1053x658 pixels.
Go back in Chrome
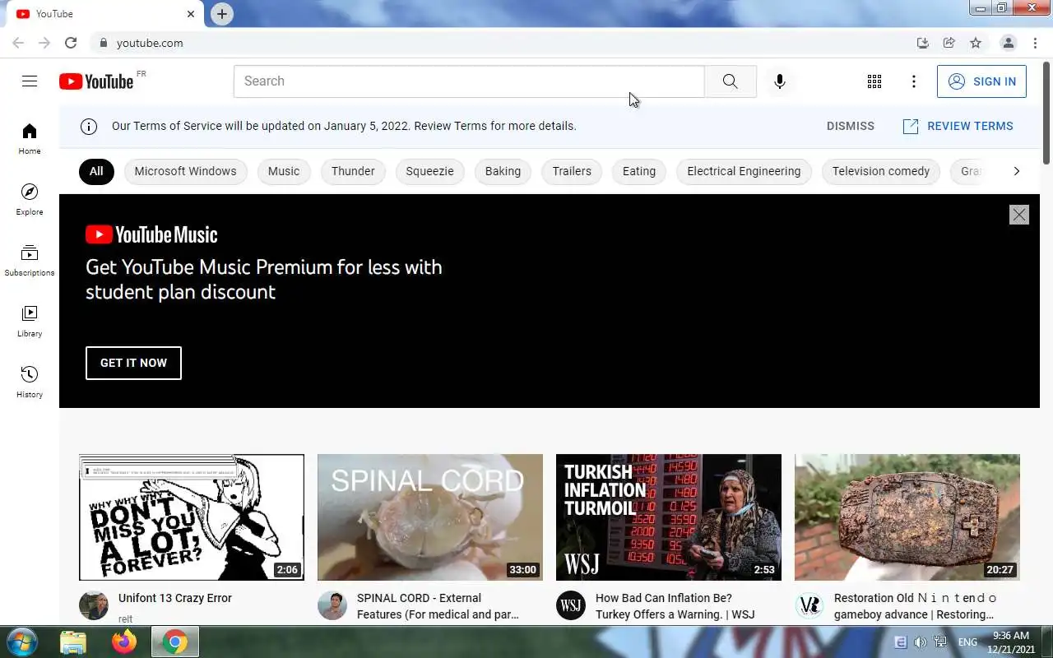(18, 43)
